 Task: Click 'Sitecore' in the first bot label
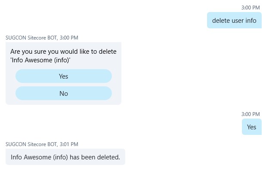37,38
